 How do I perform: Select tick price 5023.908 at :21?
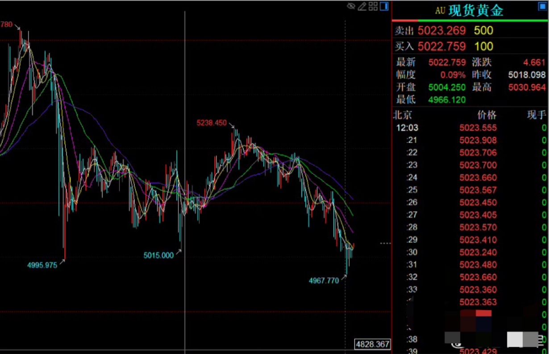478,140
